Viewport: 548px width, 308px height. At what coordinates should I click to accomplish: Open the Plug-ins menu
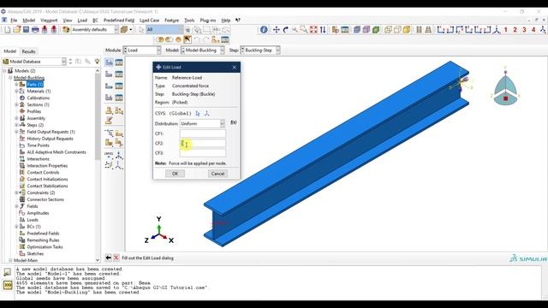click(x=207, y=21)
